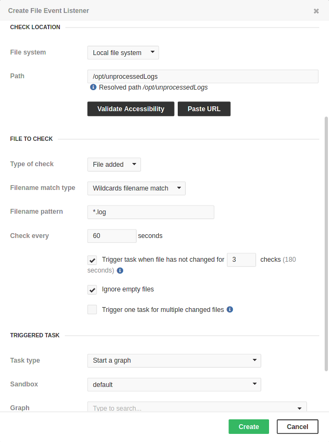The height and width of the screenshot is (442, 329).
Task: Enable Trigger one task for multiple changed files
Action: [x=92, y=310]
